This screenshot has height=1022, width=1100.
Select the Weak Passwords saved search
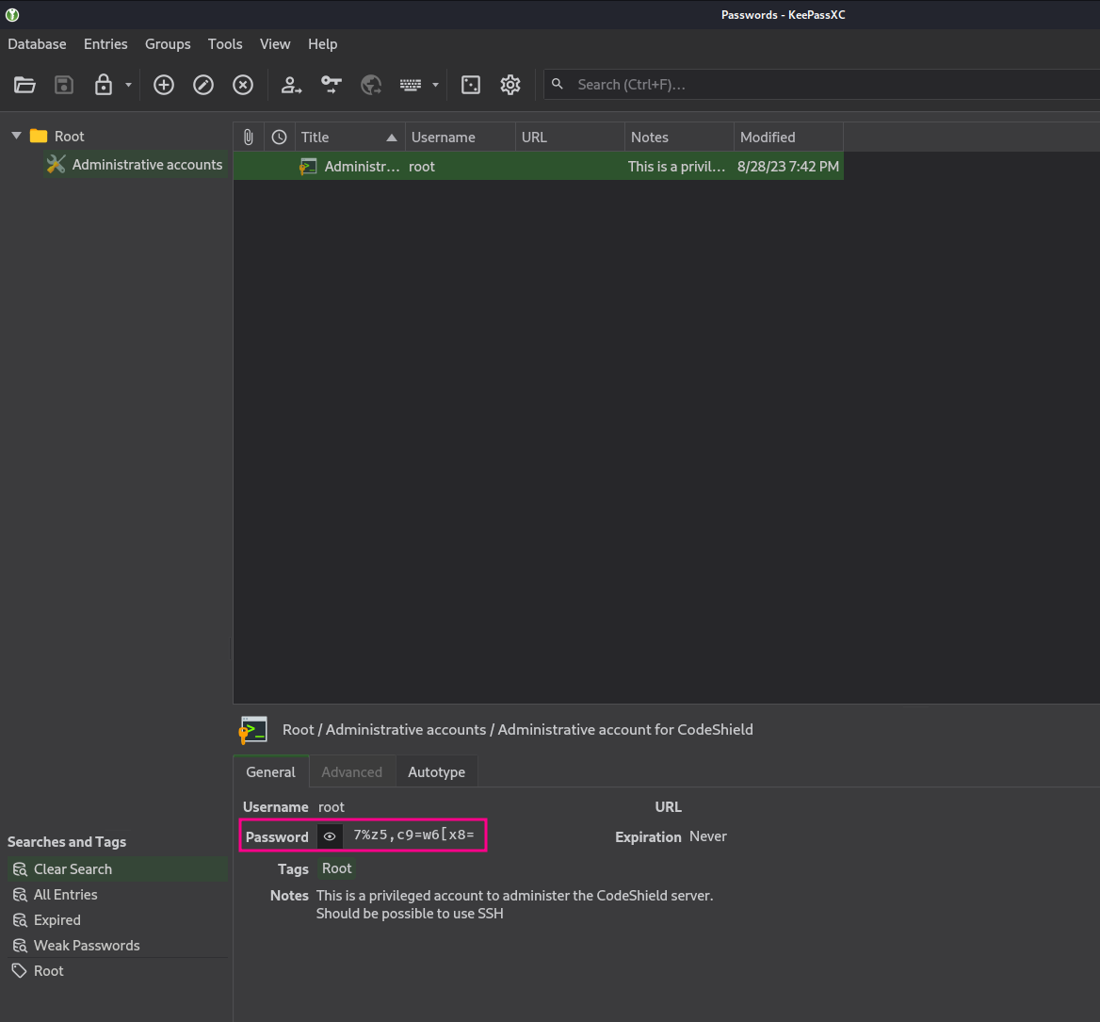pyautogui.click(x=117, y=945)
